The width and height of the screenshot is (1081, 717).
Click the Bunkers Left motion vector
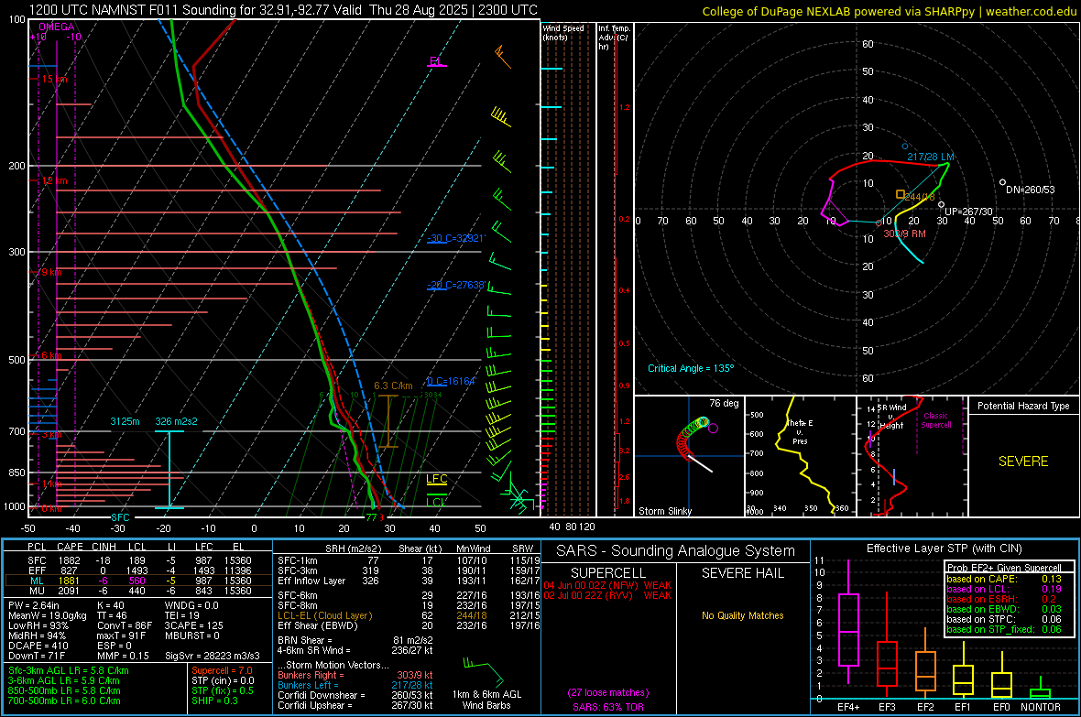click(x=355, y=685)
